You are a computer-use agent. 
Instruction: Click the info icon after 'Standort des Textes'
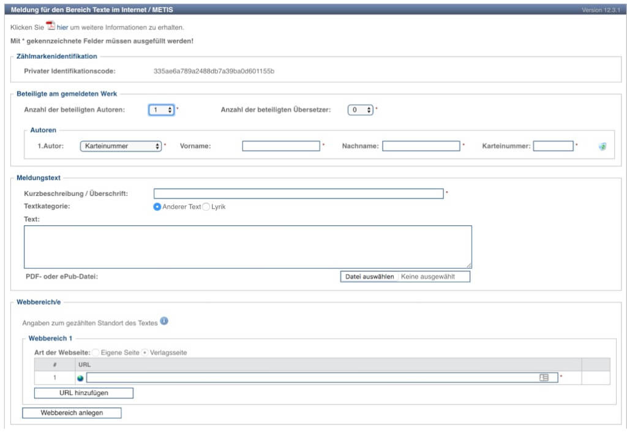pyautogui.click(x=164, y=321)
